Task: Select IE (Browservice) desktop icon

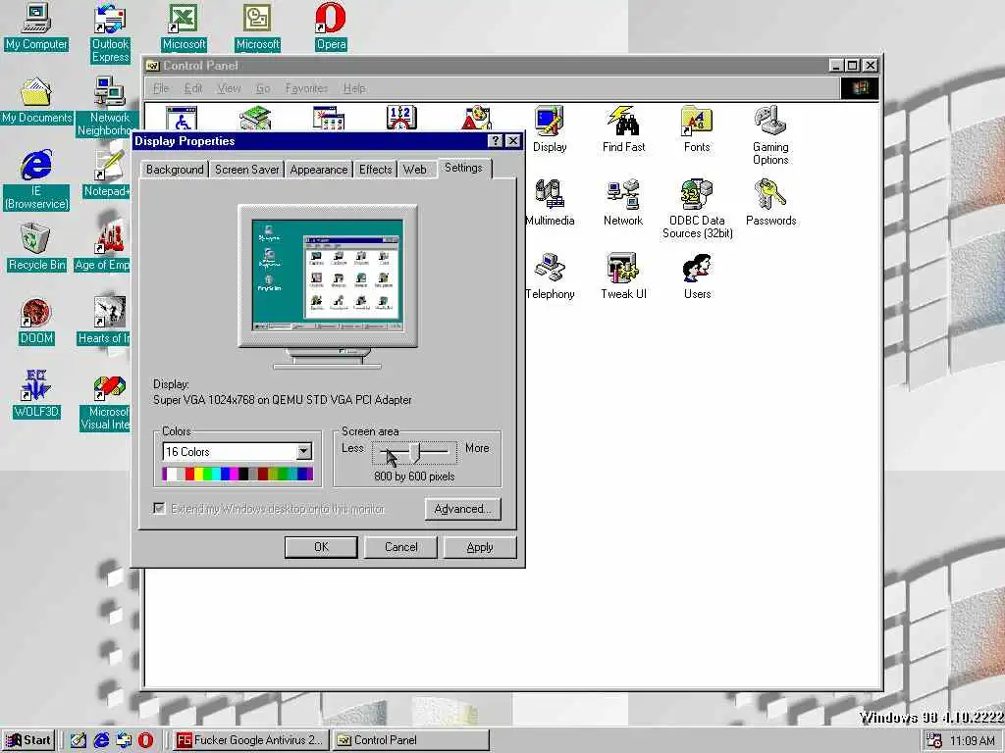Action: tap(36, 180)
